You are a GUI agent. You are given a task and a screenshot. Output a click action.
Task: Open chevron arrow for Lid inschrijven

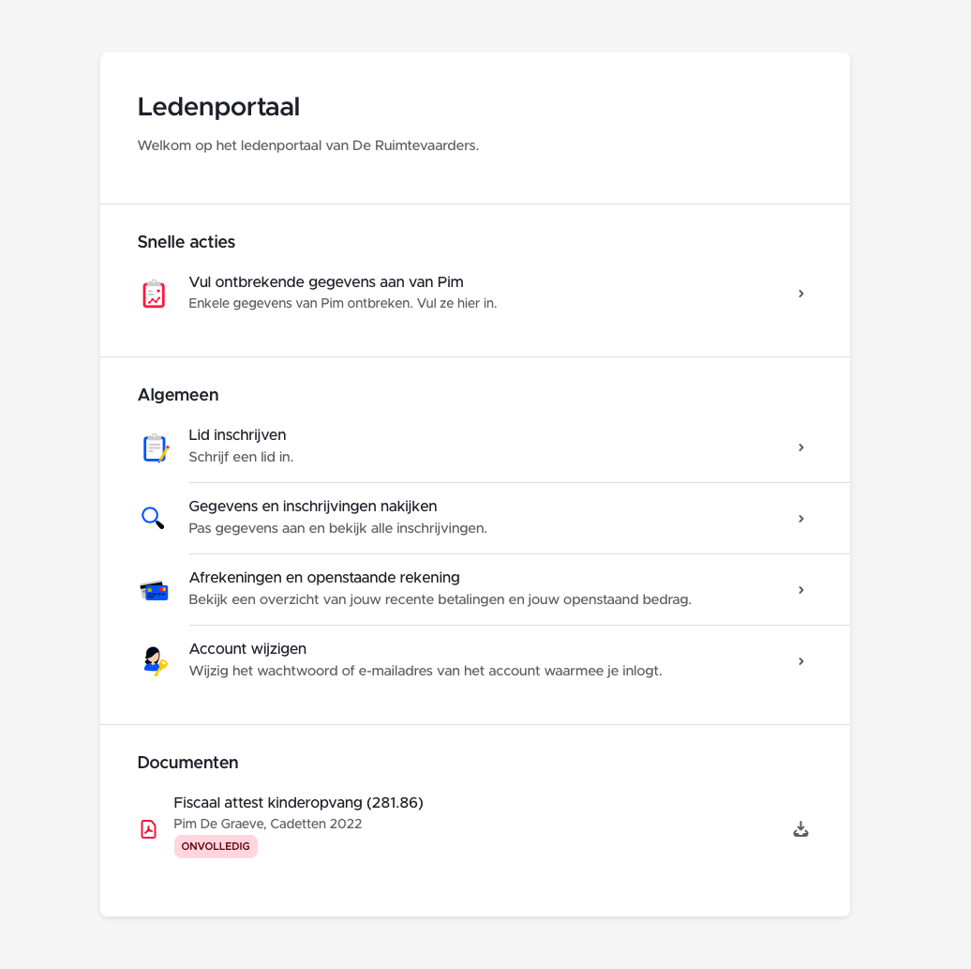click(800, 447)
